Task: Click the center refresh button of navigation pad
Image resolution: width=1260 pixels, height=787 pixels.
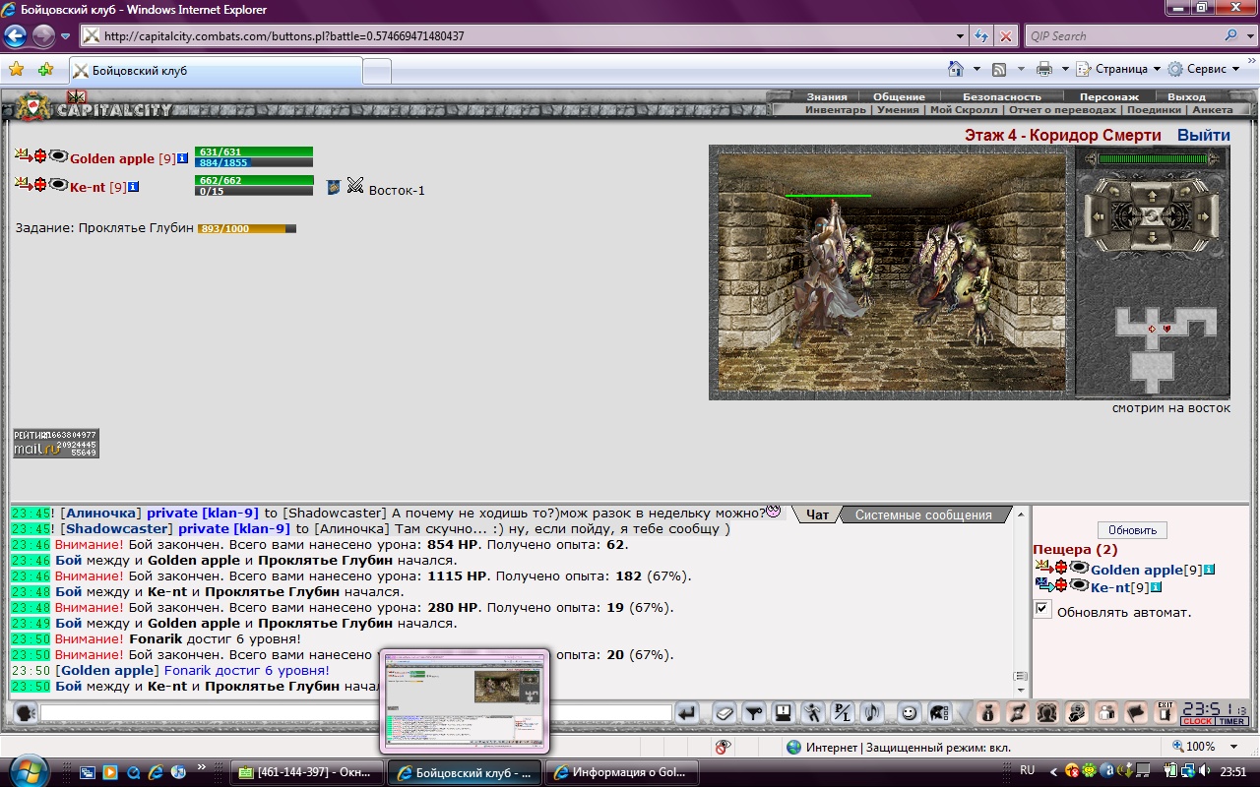Action: click(x=1152, y=217)
